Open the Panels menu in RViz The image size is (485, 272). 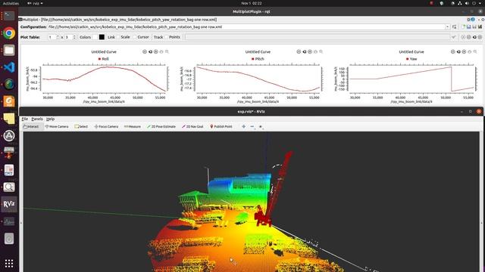pyautogui.click(x=37, y=119)
